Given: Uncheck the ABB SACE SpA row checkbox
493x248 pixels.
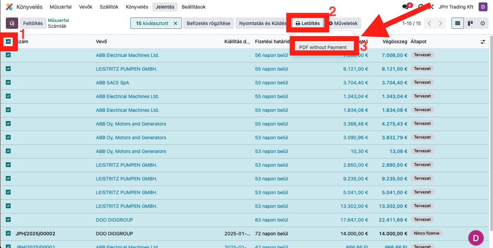Looking at the screenshot, I should (8, 82).
